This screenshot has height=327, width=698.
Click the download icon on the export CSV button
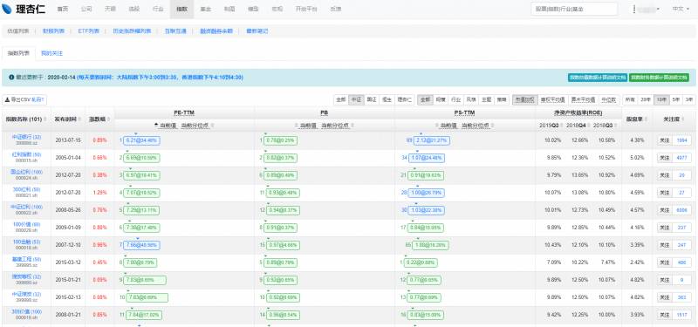pyautogui.click(x=8, y=100)
